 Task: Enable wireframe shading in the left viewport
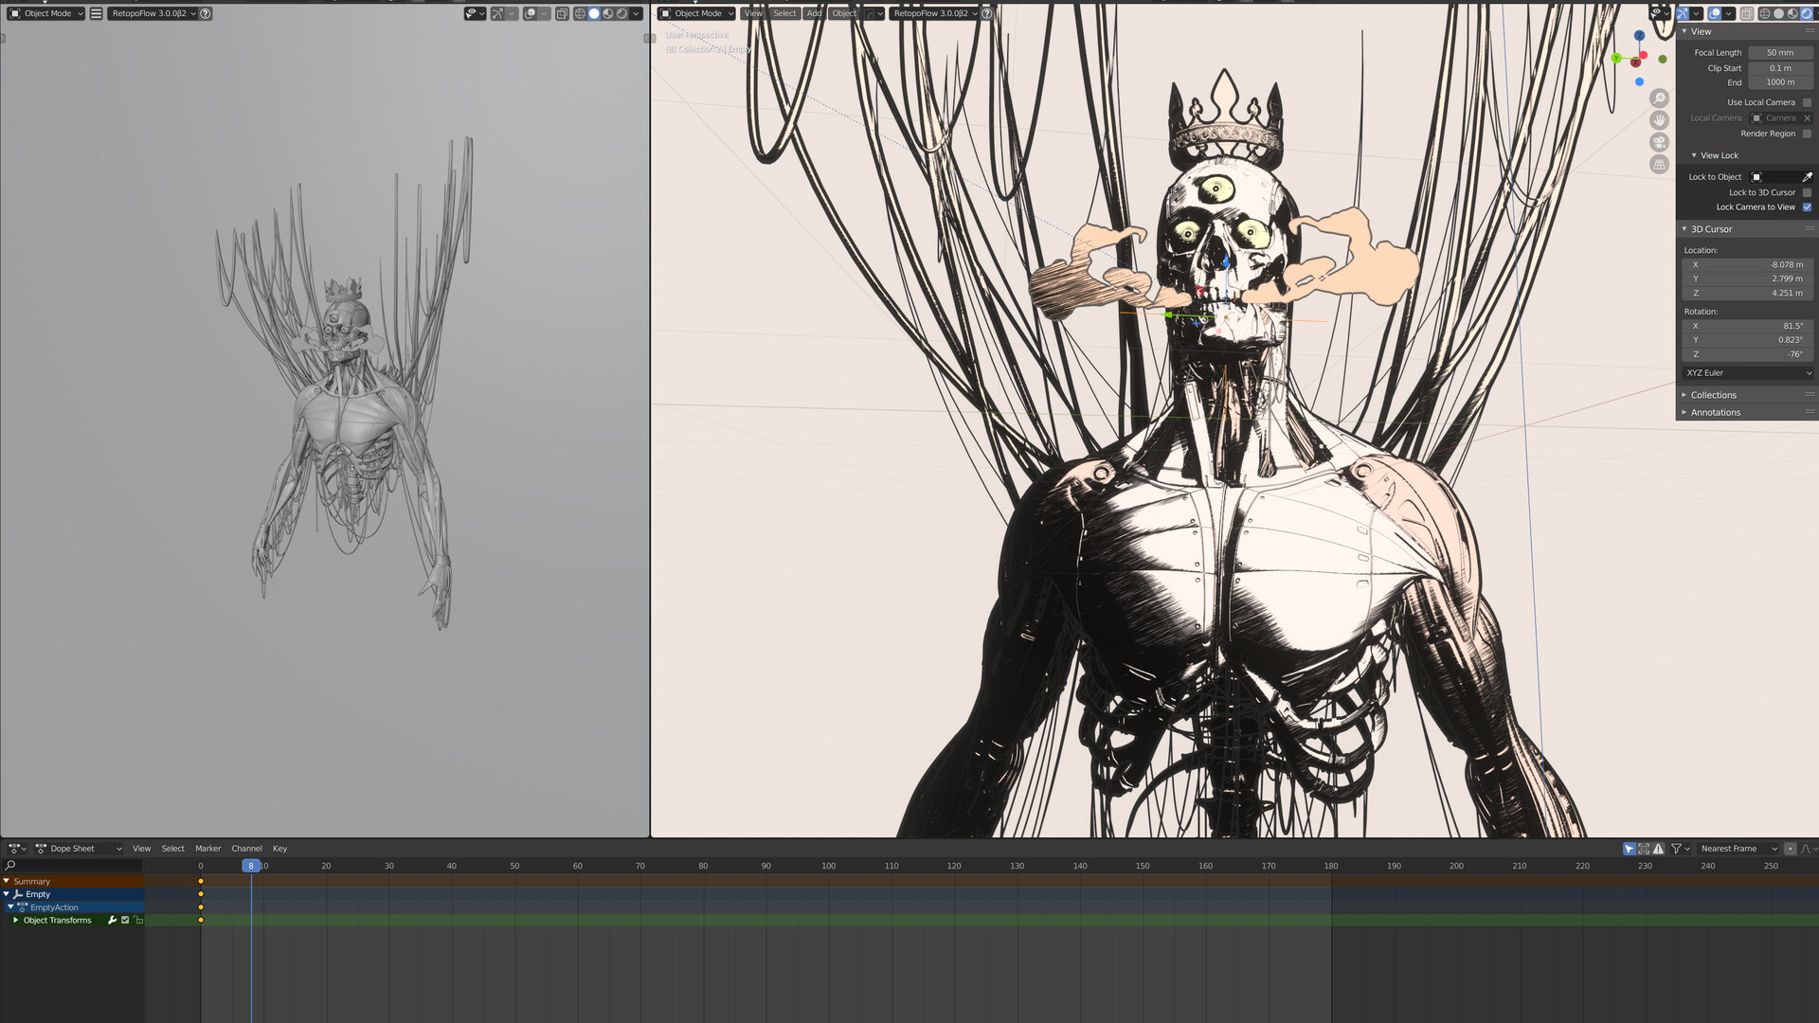[580, 13]
